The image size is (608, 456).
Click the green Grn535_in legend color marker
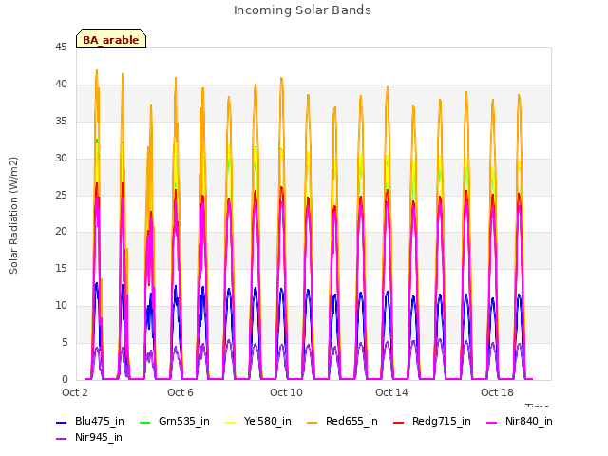point(144,422)
